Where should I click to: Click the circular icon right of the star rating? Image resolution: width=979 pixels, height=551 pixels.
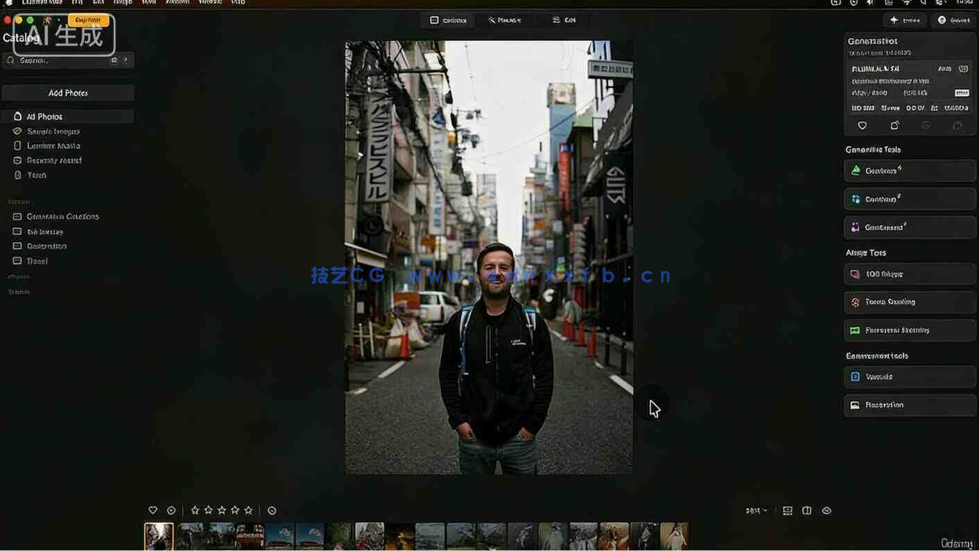click(272, 511)
